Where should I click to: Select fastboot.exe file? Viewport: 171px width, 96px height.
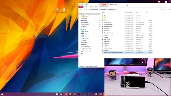(106, 30)
